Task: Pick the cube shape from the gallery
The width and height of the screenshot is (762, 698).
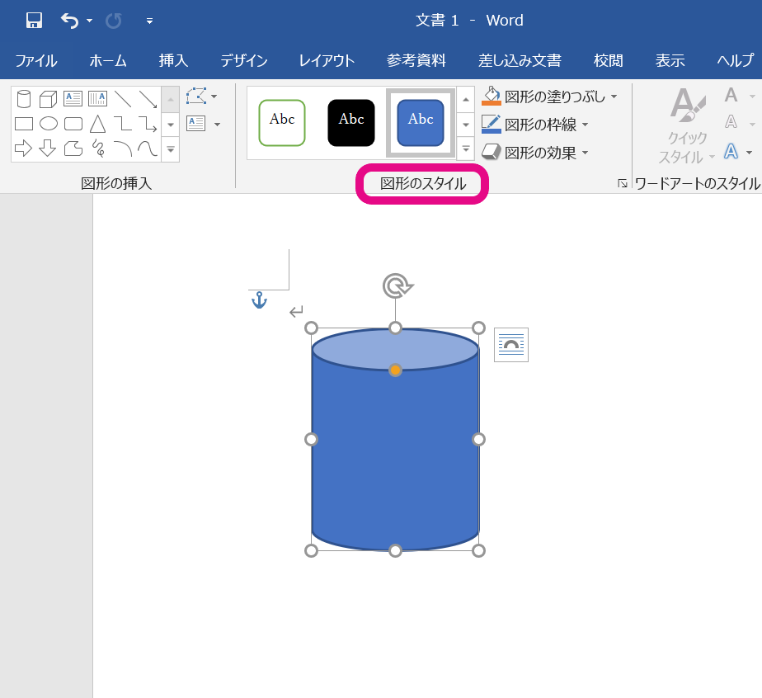Action: point(48,99)
